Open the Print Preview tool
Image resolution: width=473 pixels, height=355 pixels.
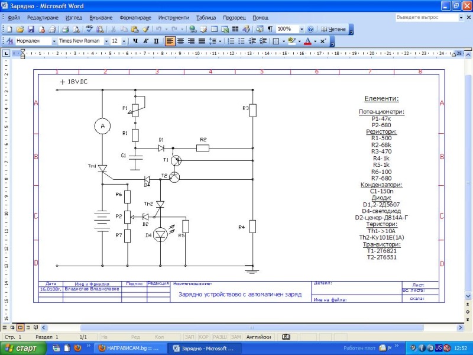click(x=76, y=29)
